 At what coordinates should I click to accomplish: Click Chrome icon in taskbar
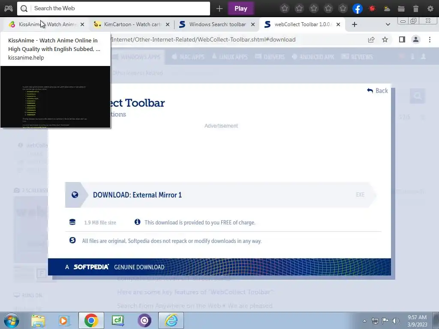[x=91, y=320]
